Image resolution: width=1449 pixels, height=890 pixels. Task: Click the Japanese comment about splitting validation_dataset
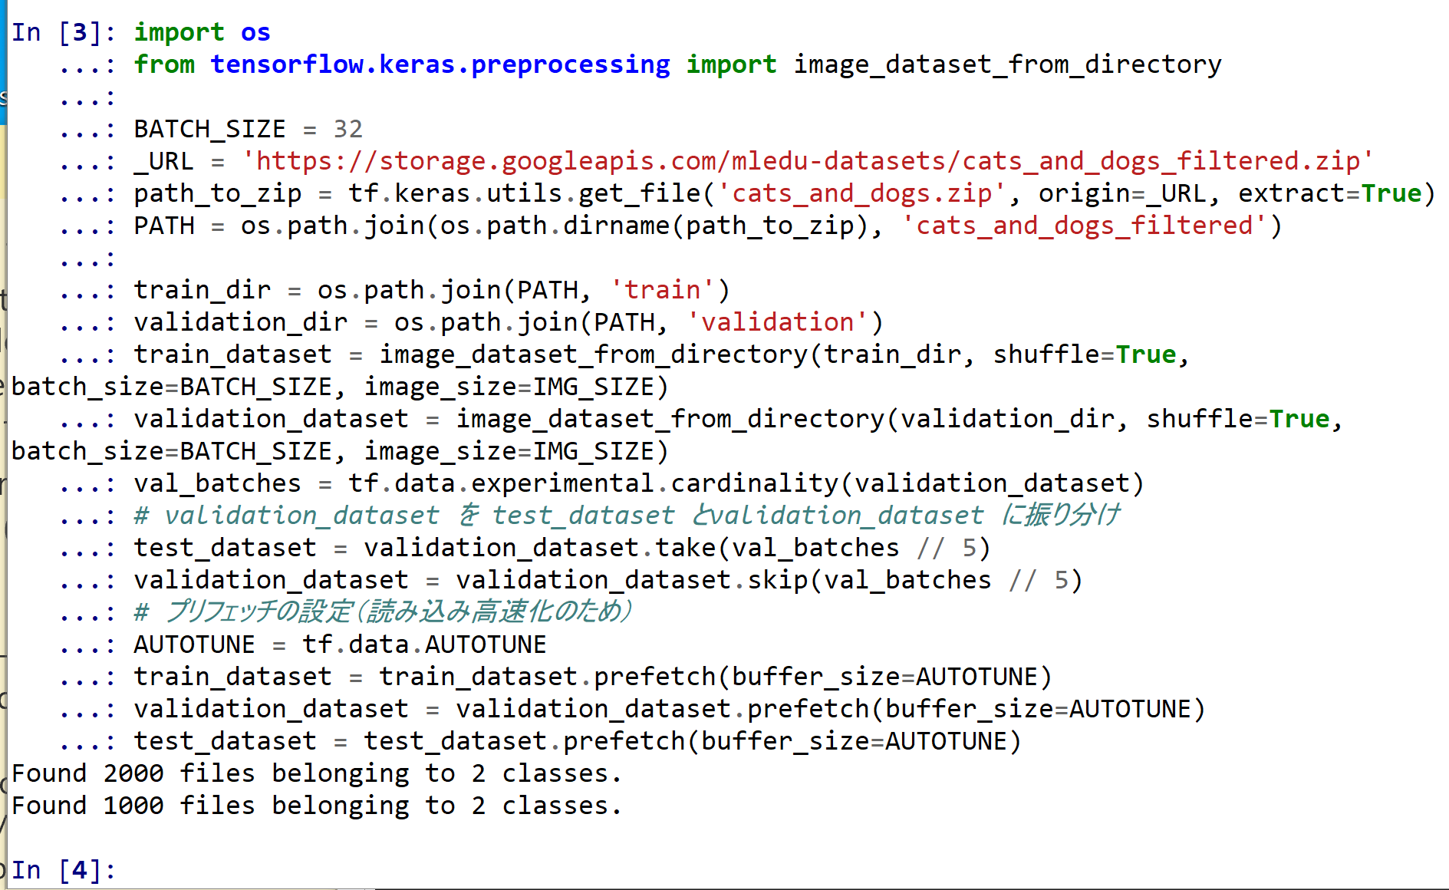click(x=627, y=516)
